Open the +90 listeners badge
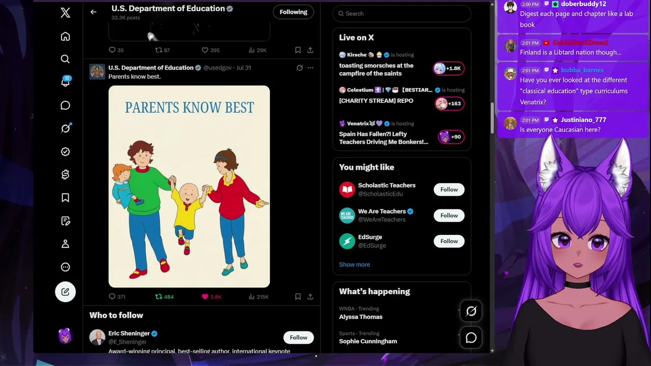The height and width of the screenshot is (366, 651). (x=451, y=137)
